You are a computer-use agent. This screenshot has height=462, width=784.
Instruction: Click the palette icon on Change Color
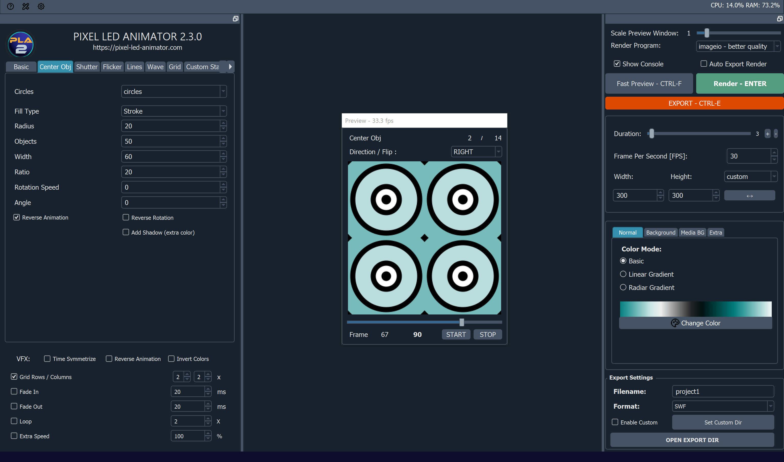click(675, 323)
